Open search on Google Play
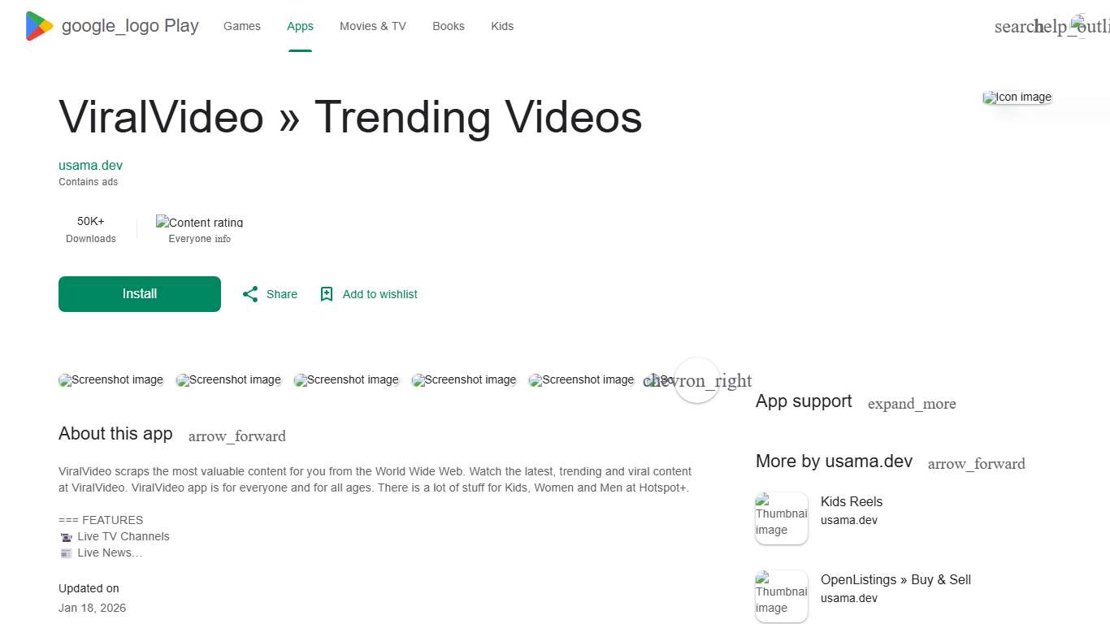Viewport: 1110px width, 624px height. tap(1015, 26)
